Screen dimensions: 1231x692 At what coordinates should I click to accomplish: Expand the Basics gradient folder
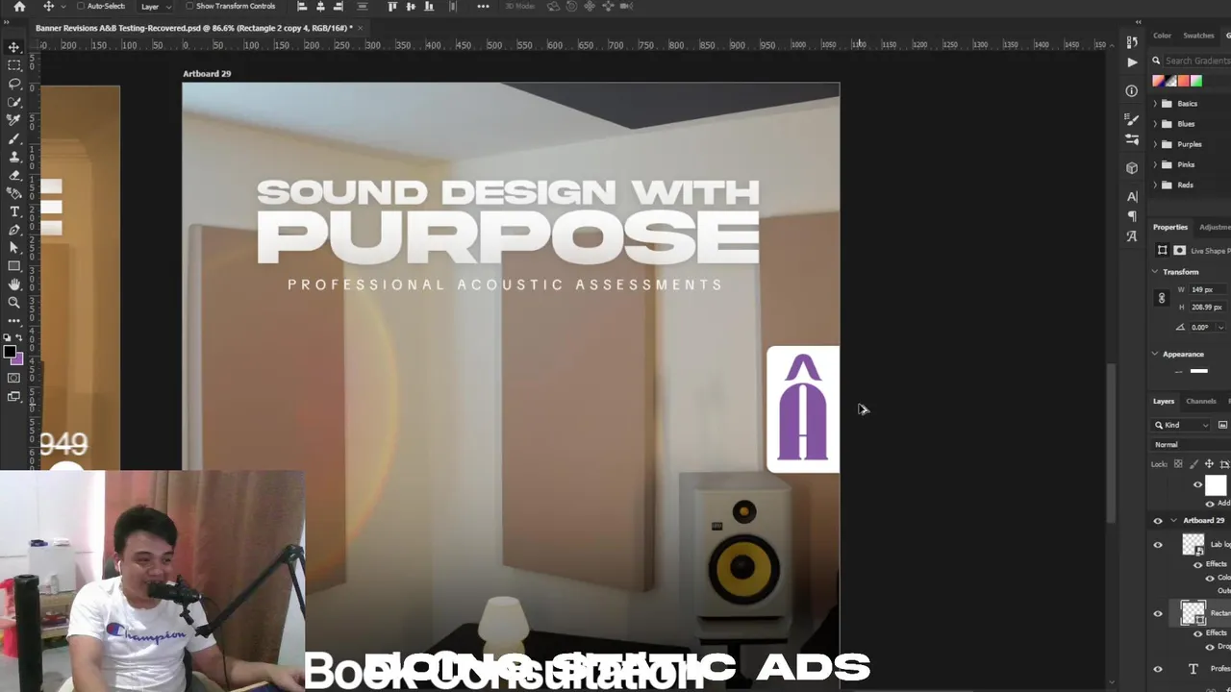click(1155, 104)
